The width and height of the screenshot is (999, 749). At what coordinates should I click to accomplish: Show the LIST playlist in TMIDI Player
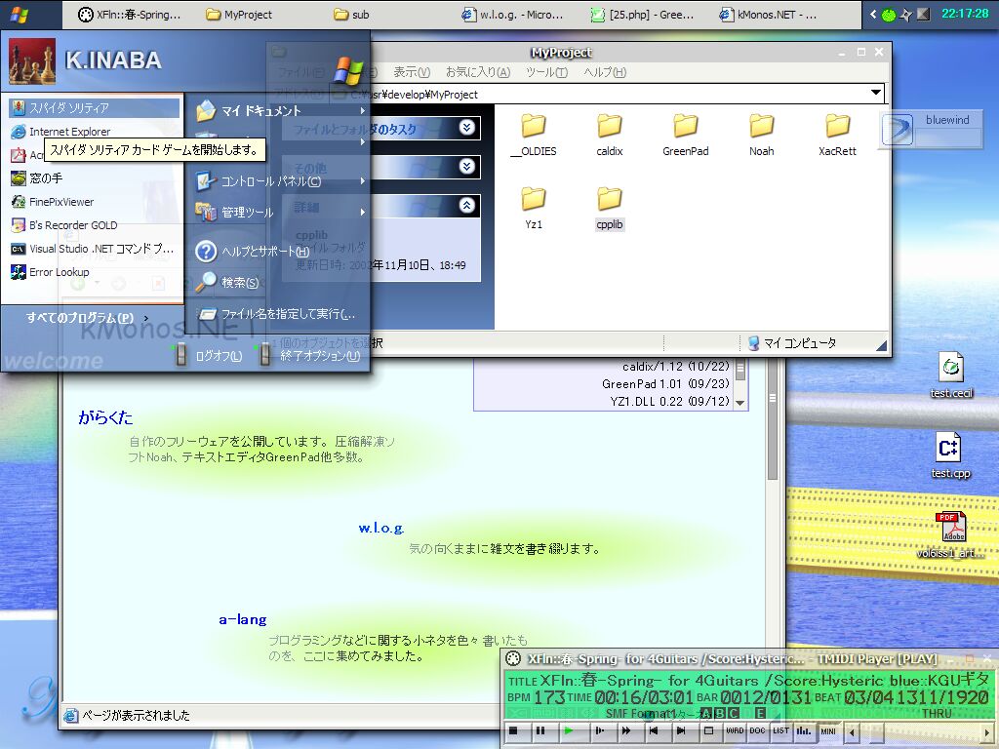(x=781, y=730)
